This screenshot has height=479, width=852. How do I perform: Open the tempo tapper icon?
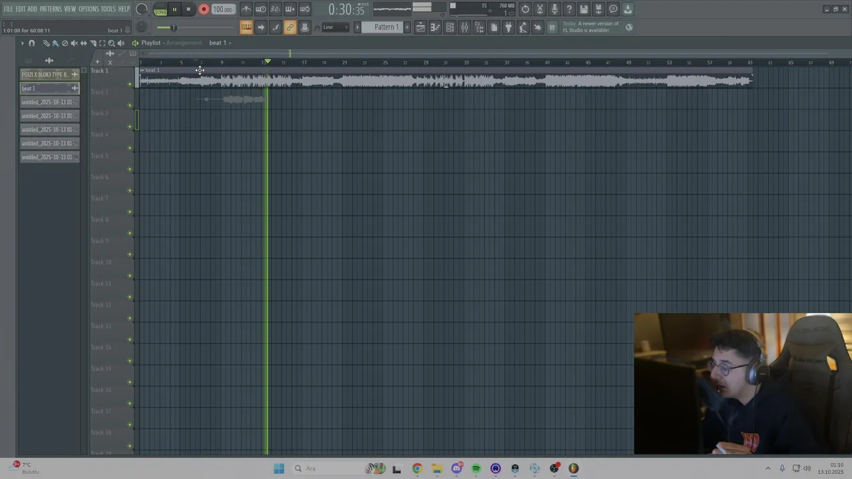[x=523, y=27]
